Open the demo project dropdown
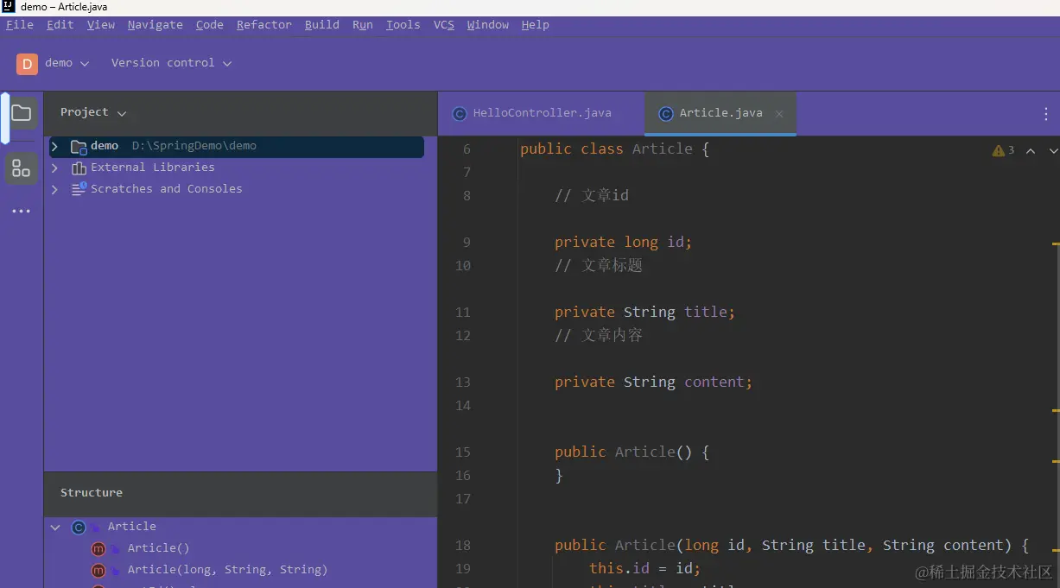Screen dimensions: 1060x588 click(x=67, y=63)
